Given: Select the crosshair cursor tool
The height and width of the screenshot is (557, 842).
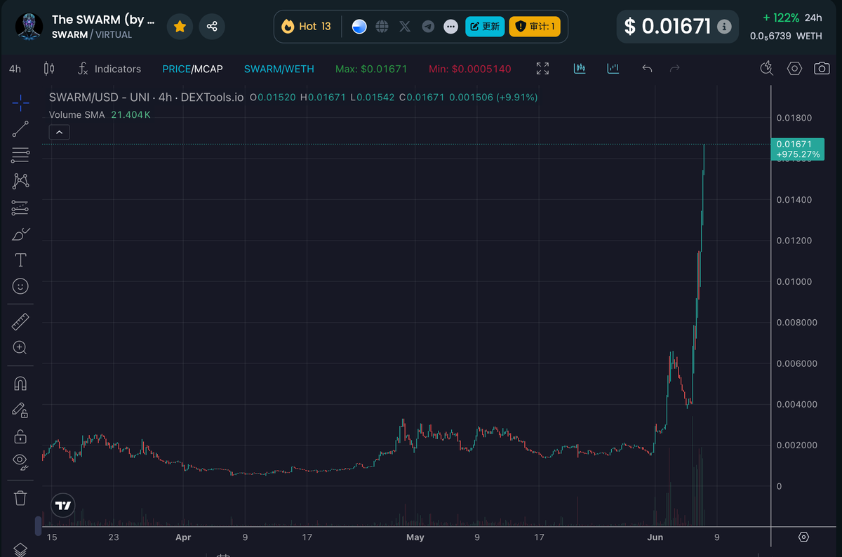Looking at the screenshot, I should 21,102.
